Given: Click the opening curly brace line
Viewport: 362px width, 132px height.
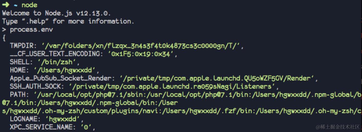Looking at the screenshot, I should tap(4, 38).
